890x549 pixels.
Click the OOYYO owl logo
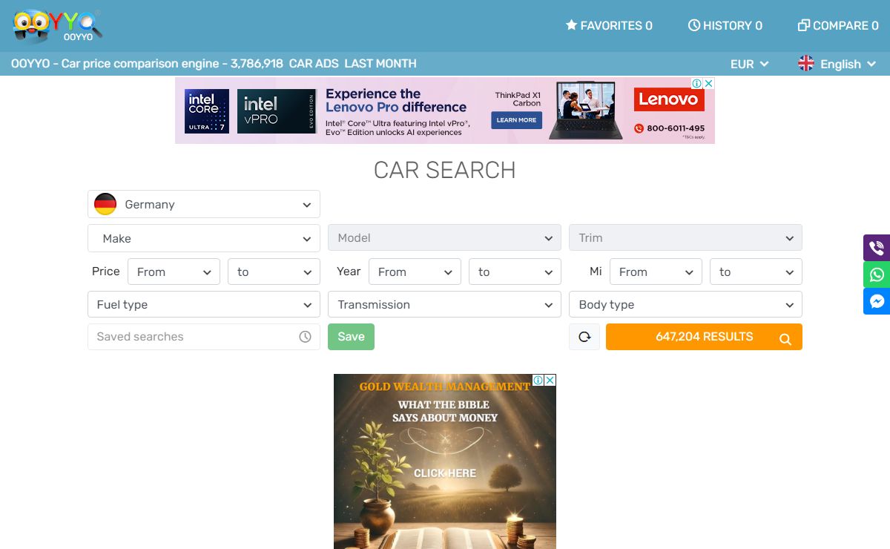56,26
